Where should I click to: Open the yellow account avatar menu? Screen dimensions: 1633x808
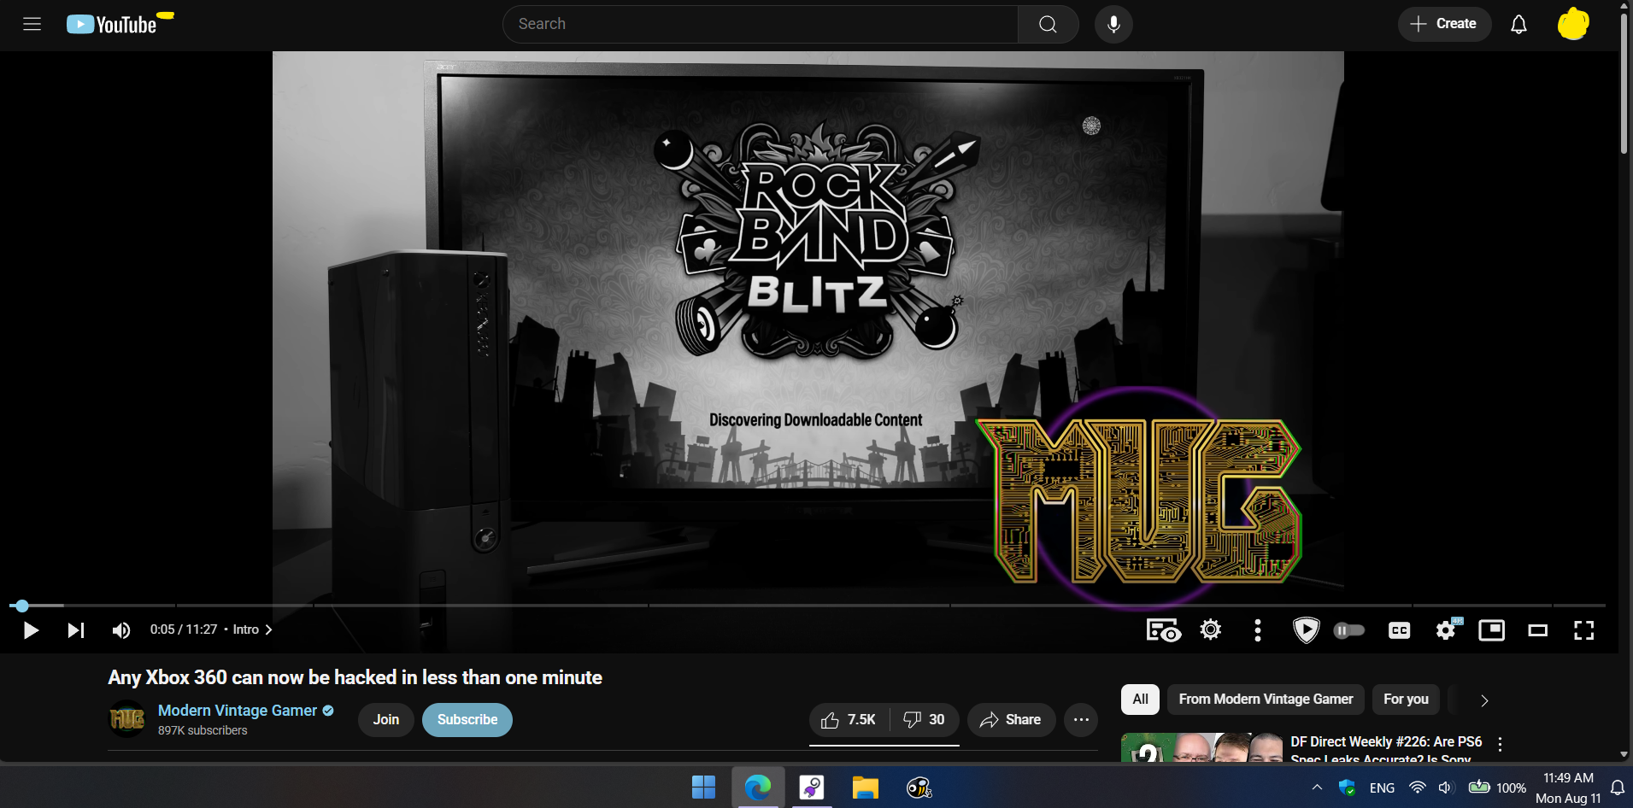tap(1572, 24)
